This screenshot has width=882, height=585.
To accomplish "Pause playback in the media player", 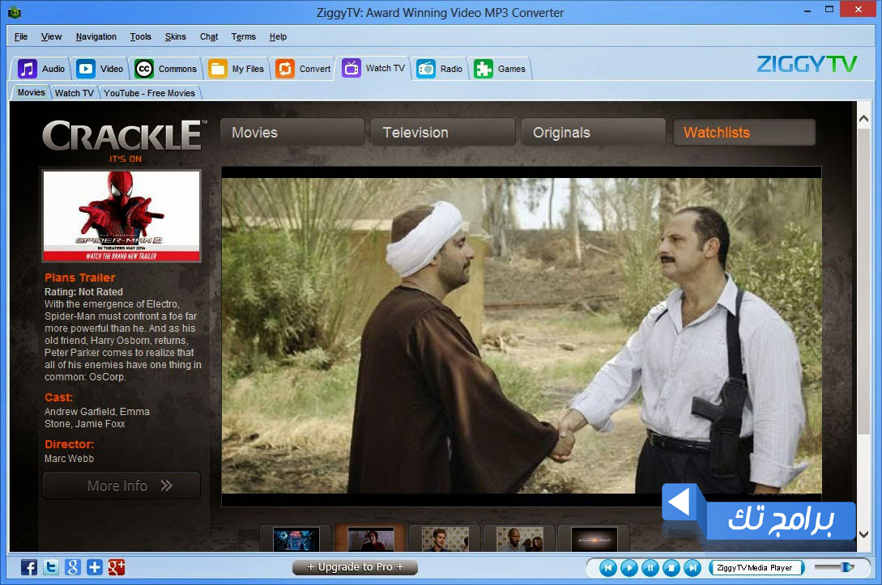I will click(x=650, y=567).
